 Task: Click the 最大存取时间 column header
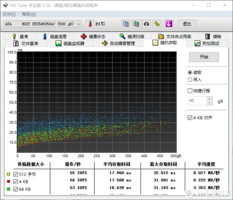coord(163,164)
